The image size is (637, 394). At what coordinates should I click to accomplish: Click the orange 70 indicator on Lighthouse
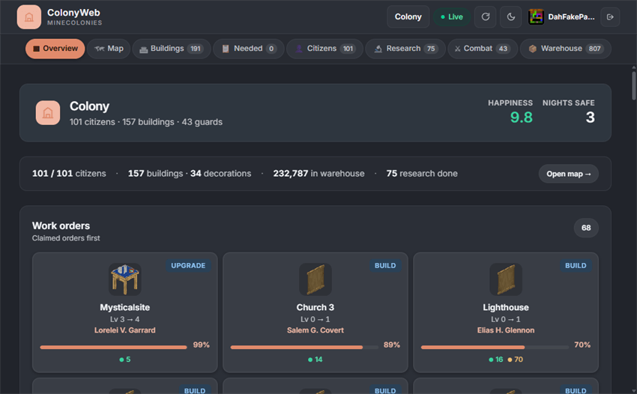click(515, 360)
